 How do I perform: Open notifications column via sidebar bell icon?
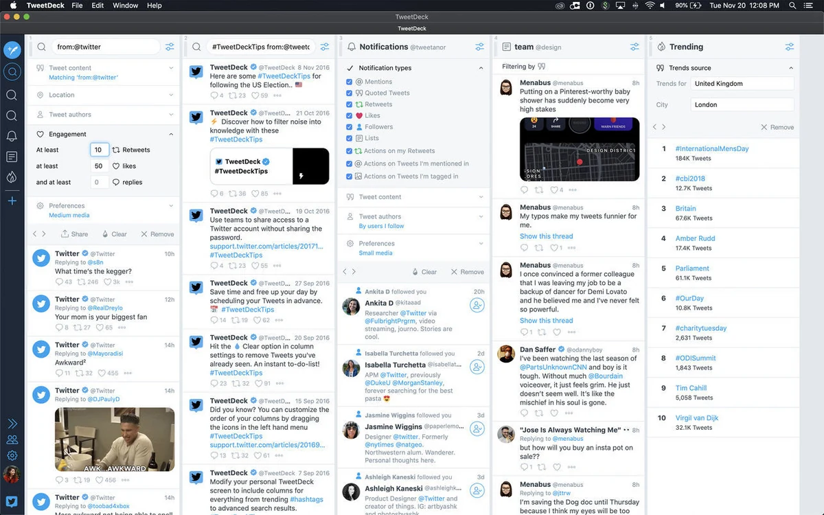click(x=12, y=136)
